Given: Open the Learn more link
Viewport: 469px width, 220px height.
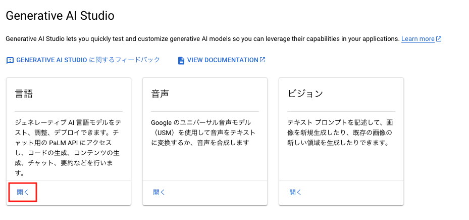Looking at the screenshot, I should 418,39.
